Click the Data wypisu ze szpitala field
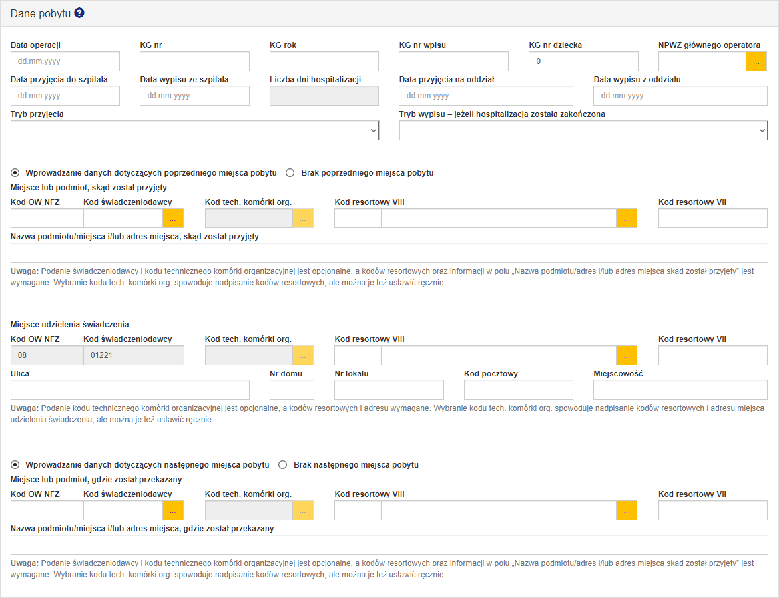The image size is (779, 598). pos(194,96)
